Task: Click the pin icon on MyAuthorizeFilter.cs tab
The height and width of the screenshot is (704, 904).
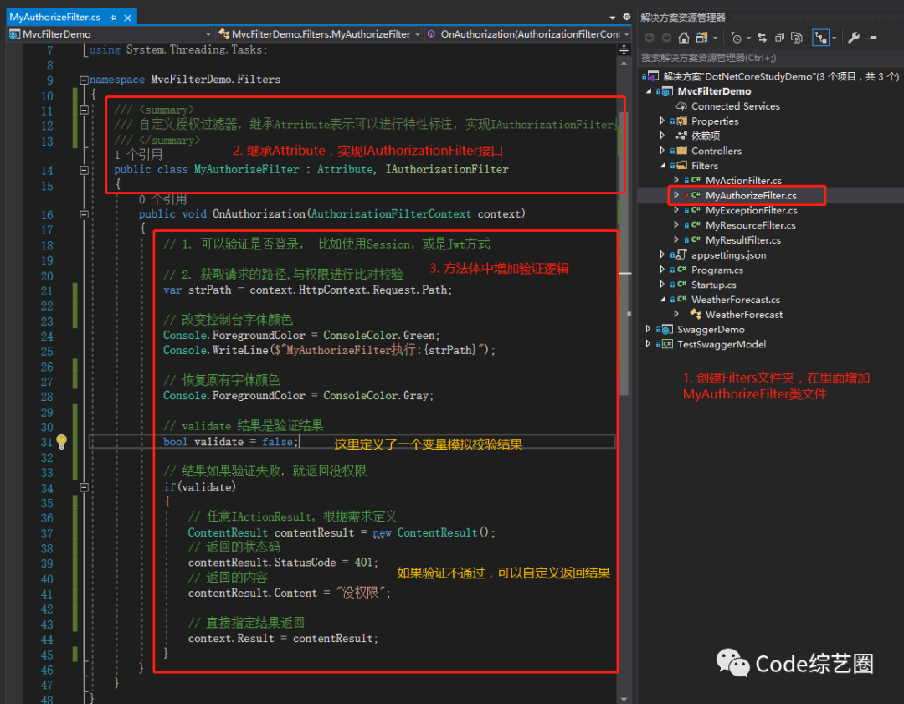Action: coord(113,18)
